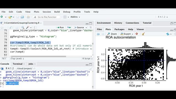
Task: Click the Clear Console broom icon
Action: [91, 68]
